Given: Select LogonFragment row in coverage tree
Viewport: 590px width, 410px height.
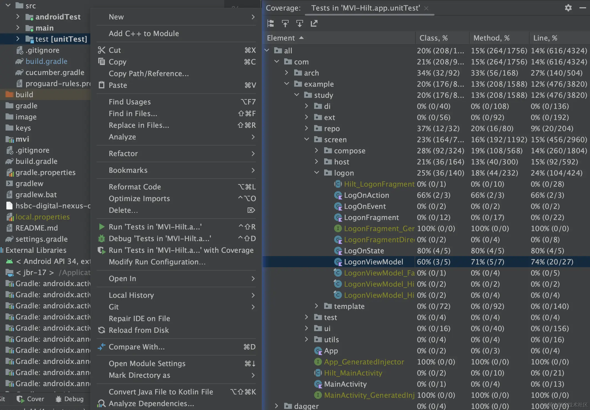Looking at the screenshot, I should (426, 217).
